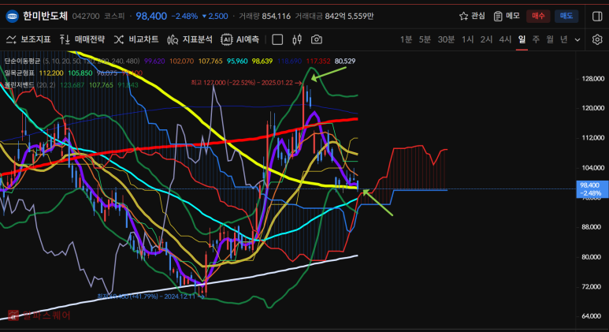Select the 년 yearly timeframe
This screenshot has width=609, height=332.
tap(564, 39)
